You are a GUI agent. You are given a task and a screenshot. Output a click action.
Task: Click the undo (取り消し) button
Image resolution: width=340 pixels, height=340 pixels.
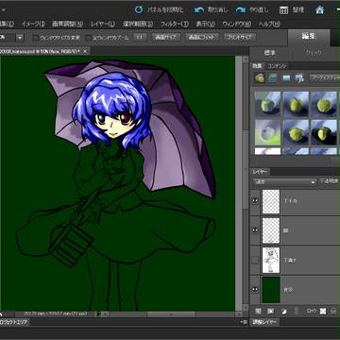click(x=211, y=9)
